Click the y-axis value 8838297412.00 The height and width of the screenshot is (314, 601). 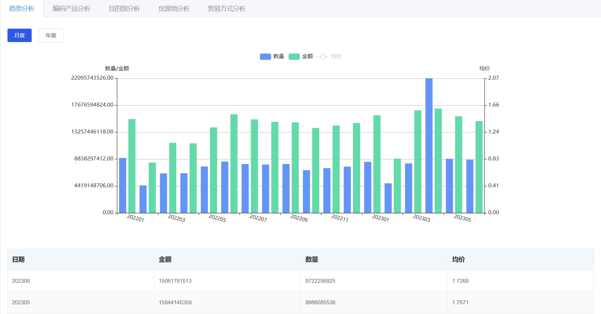point(94,159)
